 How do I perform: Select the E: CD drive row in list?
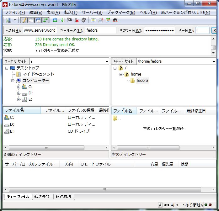tap(56, 131)
